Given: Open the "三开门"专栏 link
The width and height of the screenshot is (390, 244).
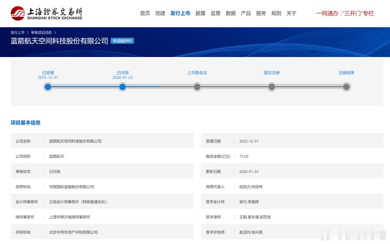Looking at the screenshot, I should coord(358,13).
